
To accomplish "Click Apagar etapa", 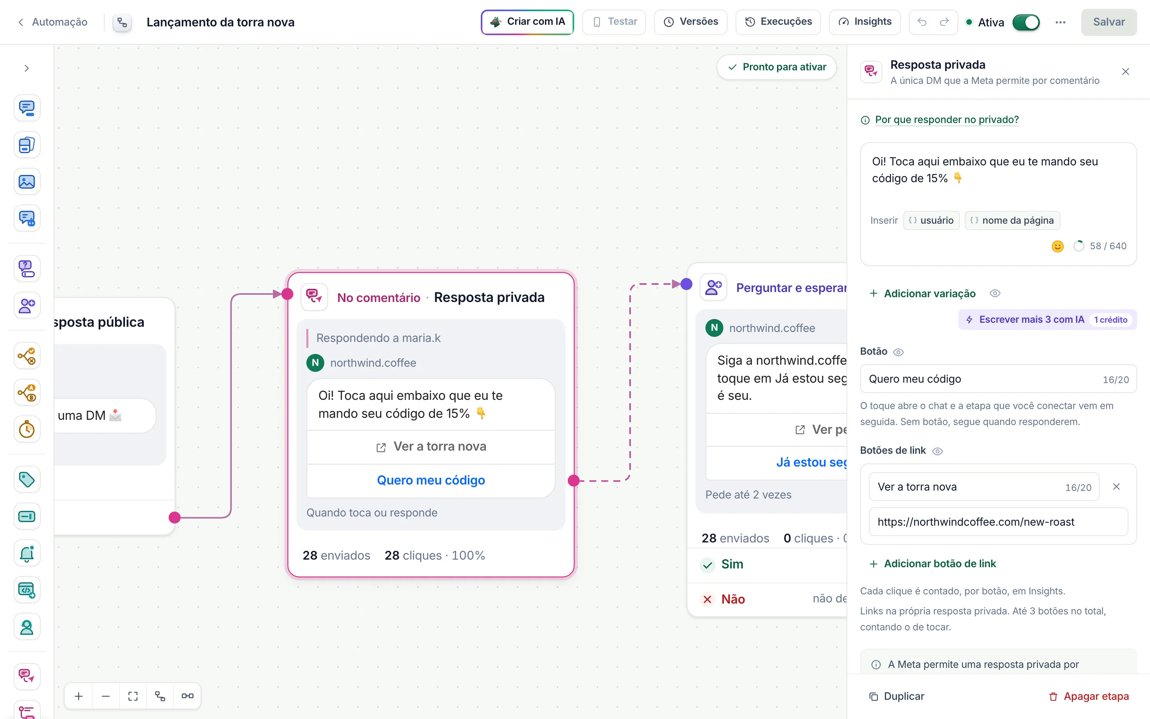I will [x=1088, y=697].
